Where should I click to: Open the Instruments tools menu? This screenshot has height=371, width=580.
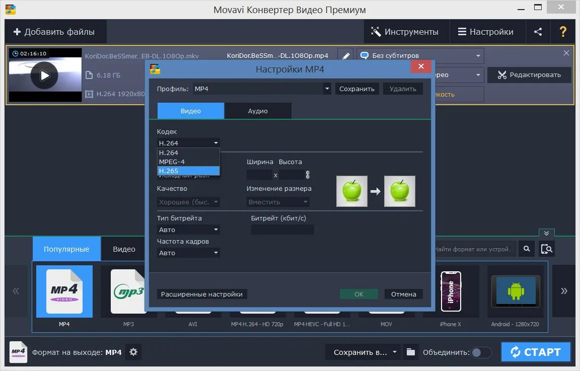point(406,32)
